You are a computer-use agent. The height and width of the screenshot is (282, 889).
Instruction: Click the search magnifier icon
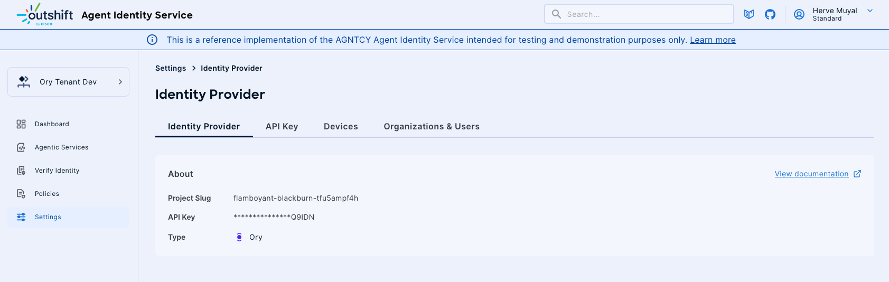[x=556, y=14]
